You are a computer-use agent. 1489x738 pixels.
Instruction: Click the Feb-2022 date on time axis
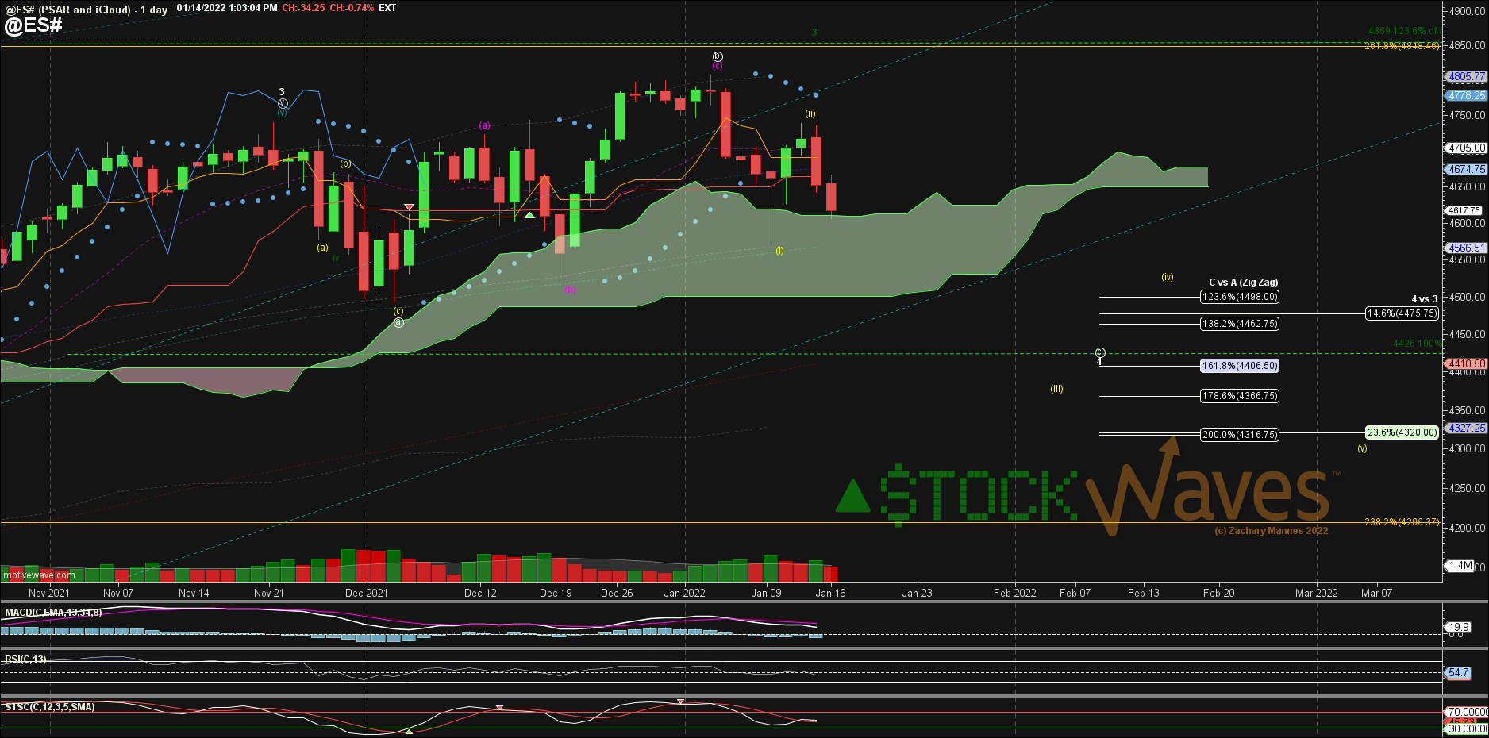click(1015, 593)
